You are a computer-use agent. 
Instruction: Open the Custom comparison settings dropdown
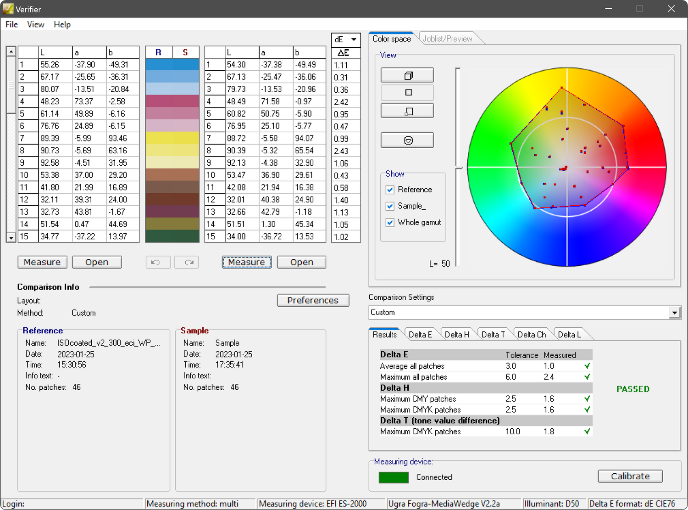674,313
